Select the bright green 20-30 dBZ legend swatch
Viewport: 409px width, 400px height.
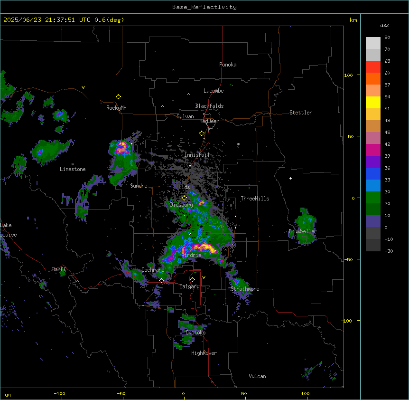coord(373,198)
